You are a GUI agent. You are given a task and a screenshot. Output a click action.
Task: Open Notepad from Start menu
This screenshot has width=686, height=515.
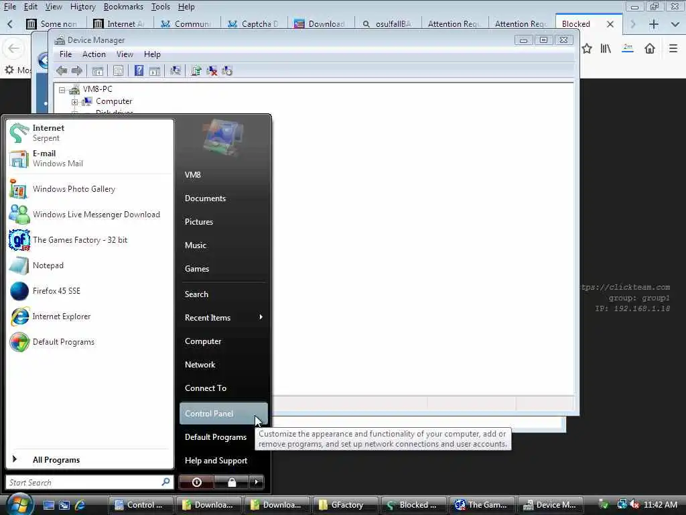point(90,266)
